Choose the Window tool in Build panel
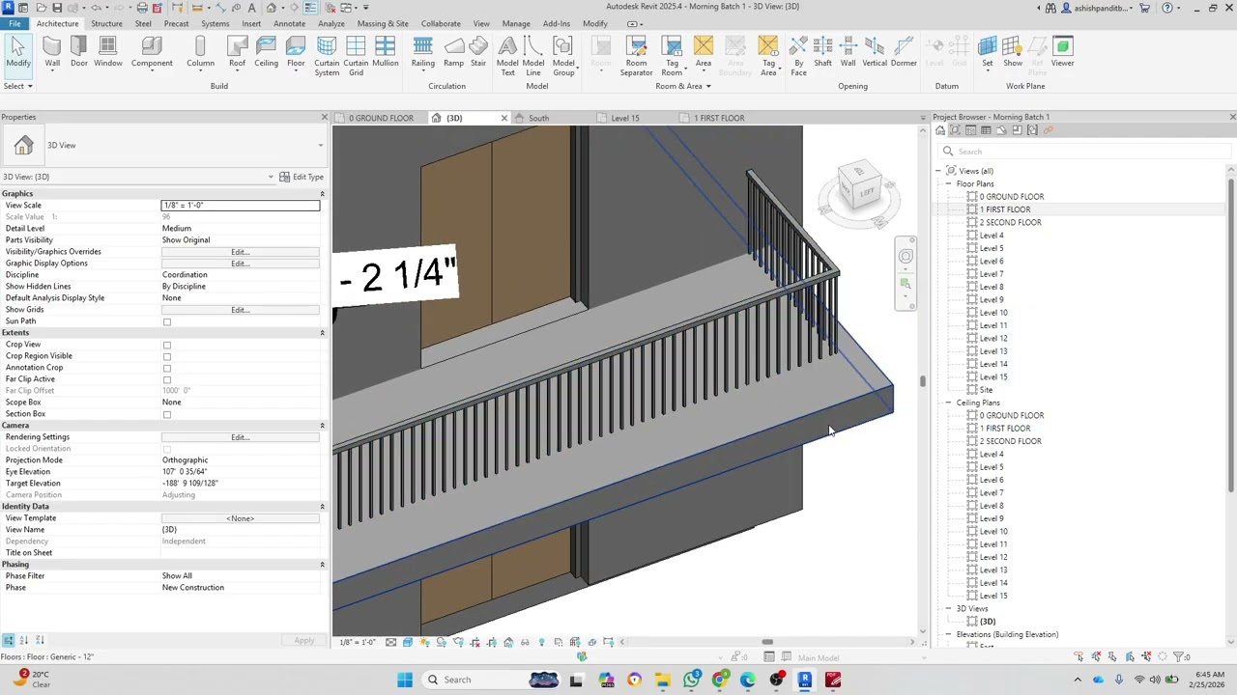This screenshot has width=1237, height=695. (108, 52)
